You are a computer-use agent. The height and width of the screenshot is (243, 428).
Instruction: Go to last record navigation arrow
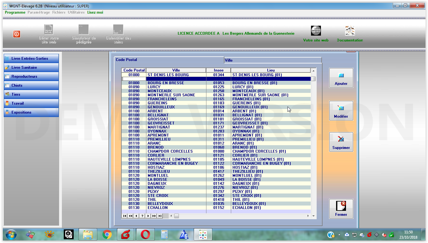point(160,216)
